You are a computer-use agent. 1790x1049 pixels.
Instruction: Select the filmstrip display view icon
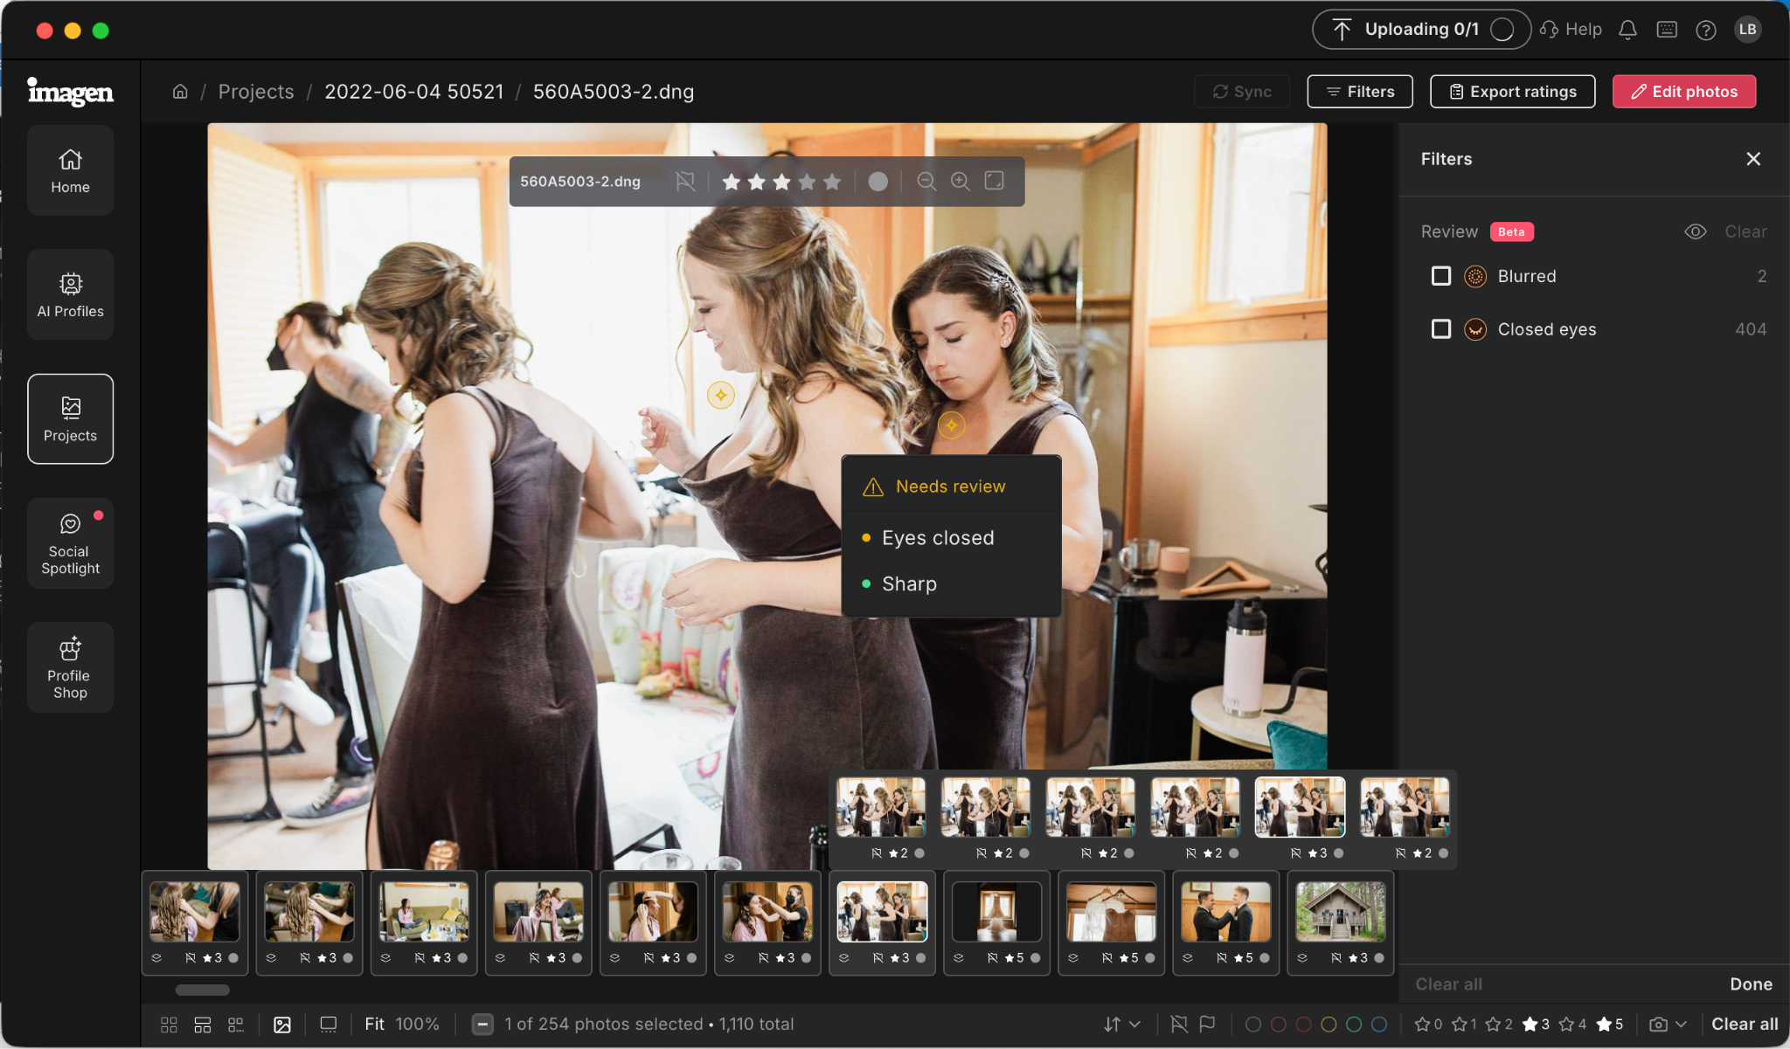329,1025
